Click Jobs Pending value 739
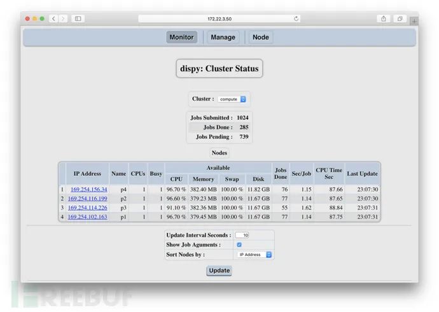439x312 pixels. click(x=244, y=137)
